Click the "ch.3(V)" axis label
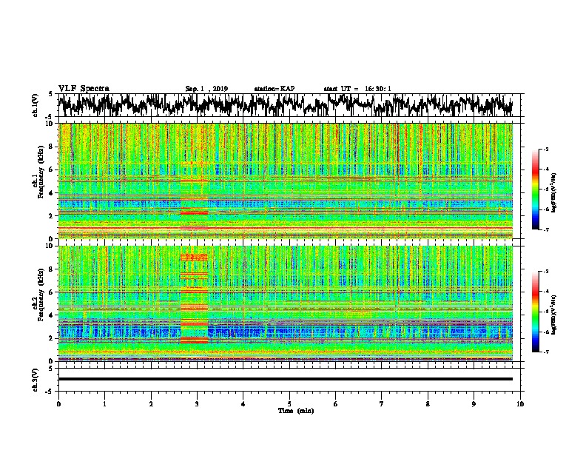Image resolution: width=586 pixels, height=453 pixels. [x=36, y=380]
